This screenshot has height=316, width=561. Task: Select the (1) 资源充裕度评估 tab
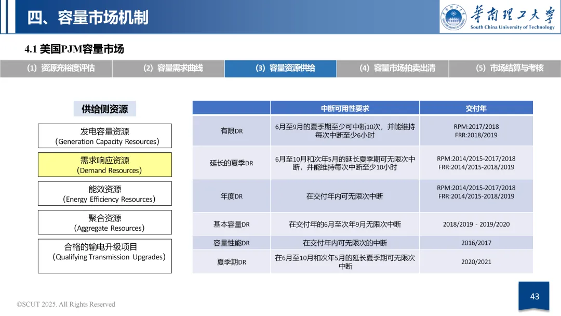56,69
